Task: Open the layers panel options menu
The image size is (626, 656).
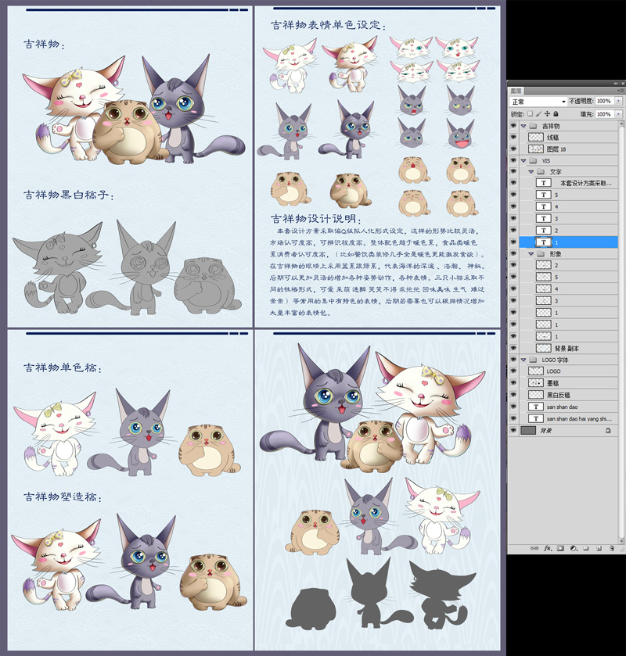Action: pyautogui.click(x=619, y=91)
